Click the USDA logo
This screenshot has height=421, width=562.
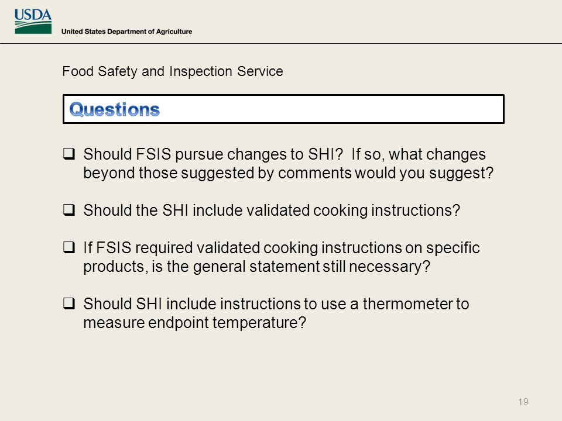click(33, 22)
